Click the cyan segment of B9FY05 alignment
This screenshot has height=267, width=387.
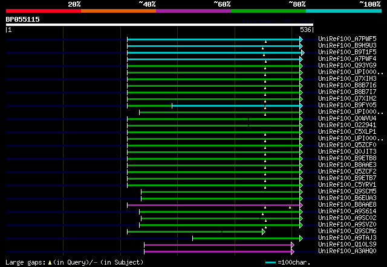(x=236, y=106)
